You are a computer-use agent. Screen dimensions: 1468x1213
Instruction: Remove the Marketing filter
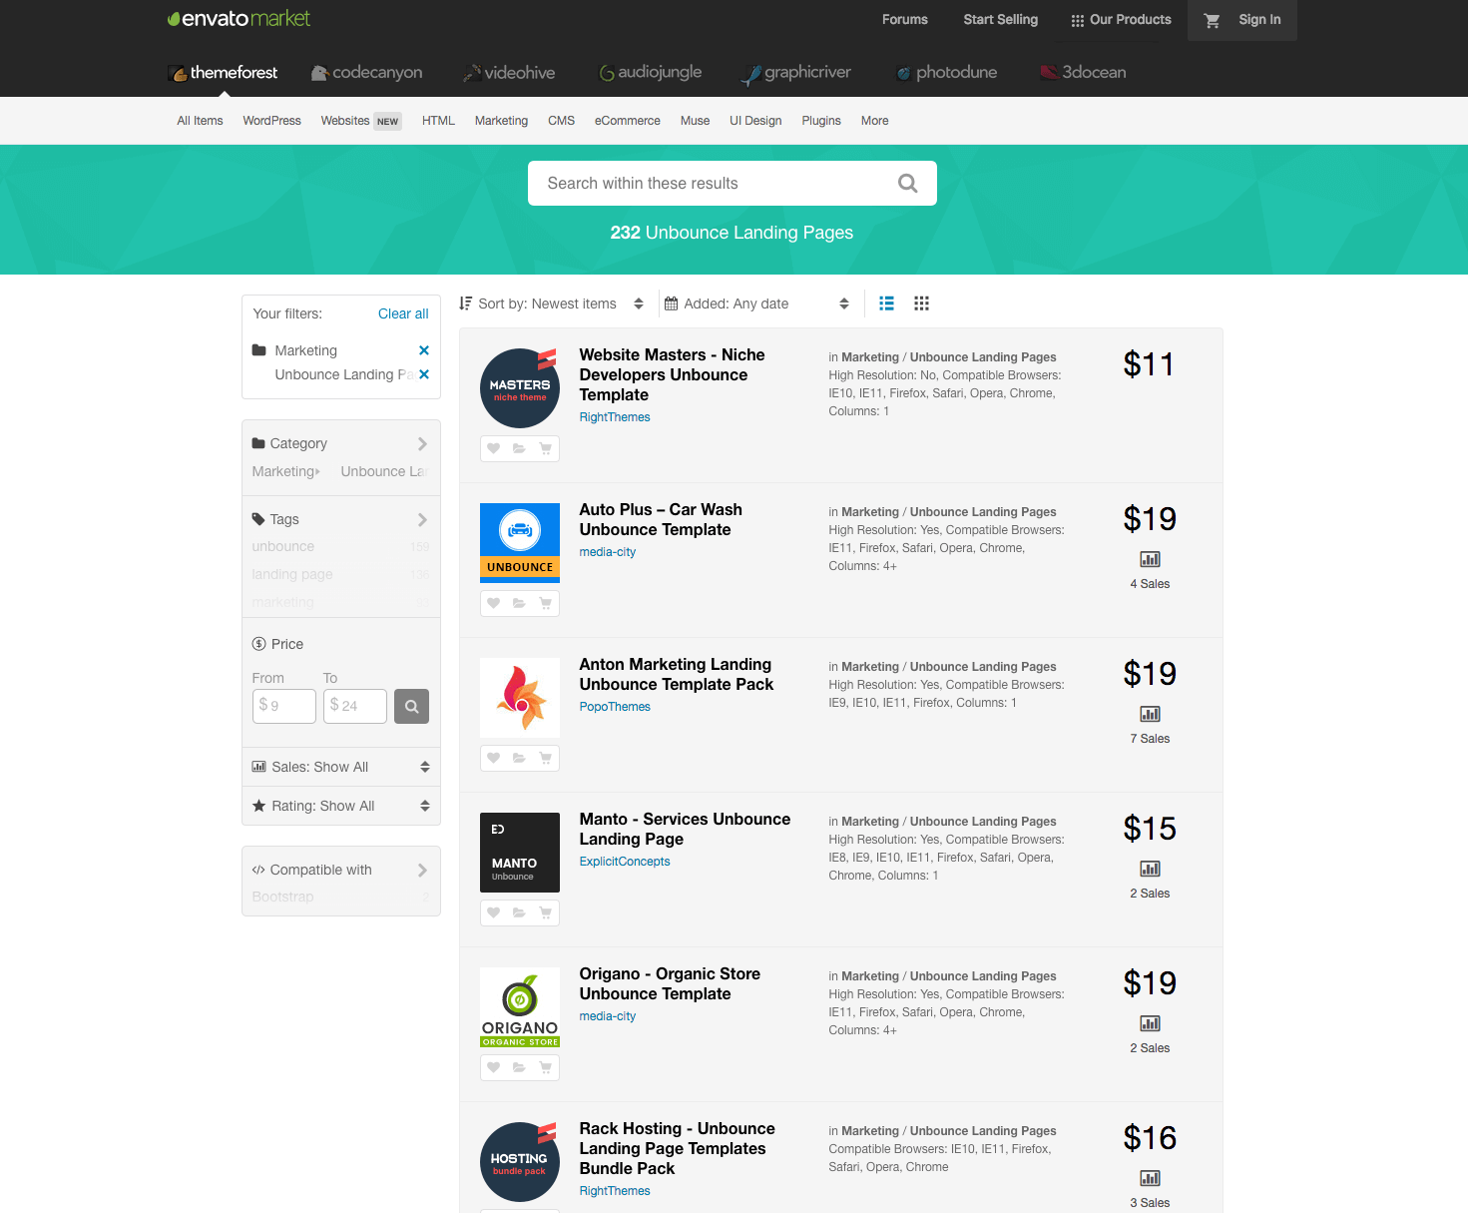click(424, 350)
